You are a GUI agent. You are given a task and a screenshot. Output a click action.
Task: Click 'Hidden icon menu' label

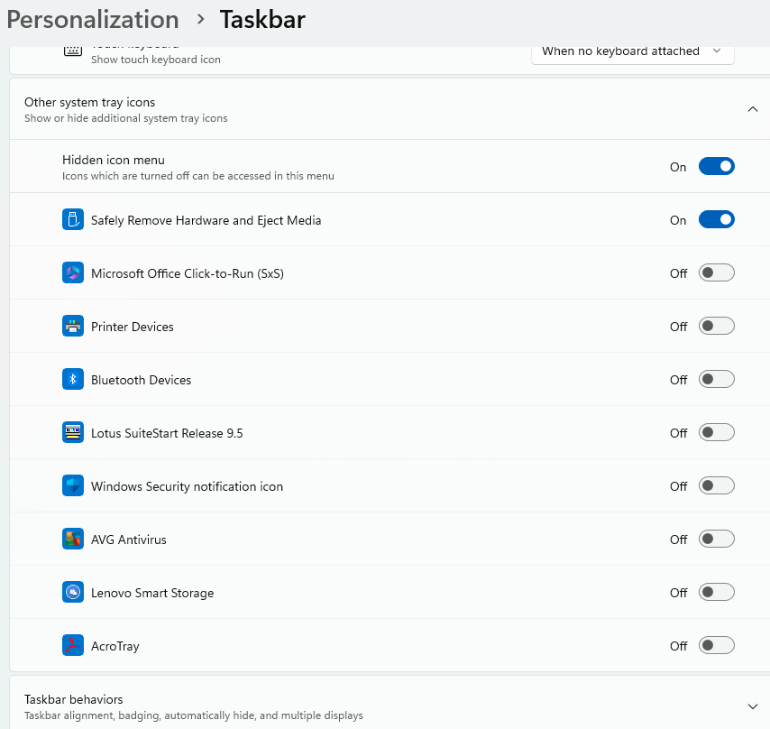[x=114, y=160]
